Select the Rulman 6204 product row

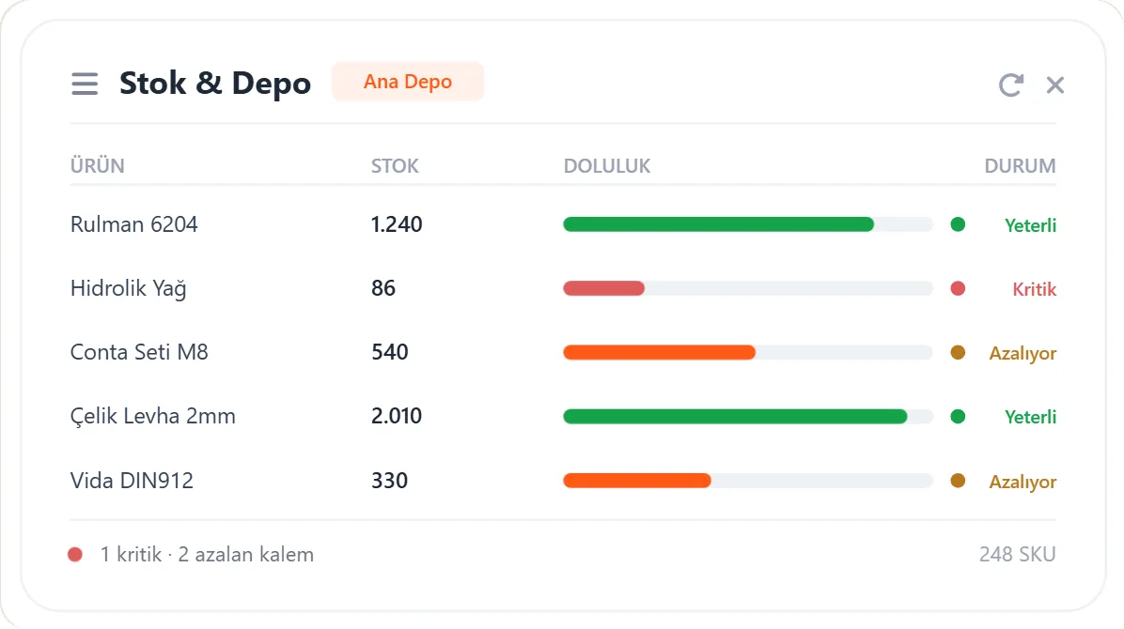tap(563, 224)
